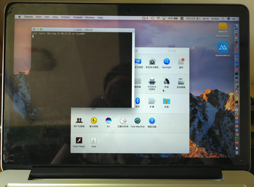Screen dimensions: 254x187
Task: Open the Siri preference pane
Action: [108, 123]
